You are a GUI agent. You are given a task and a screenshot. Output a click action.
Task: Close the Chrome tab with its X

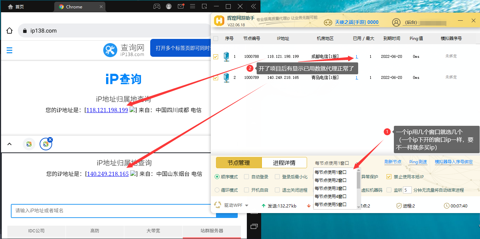[101, 7]
